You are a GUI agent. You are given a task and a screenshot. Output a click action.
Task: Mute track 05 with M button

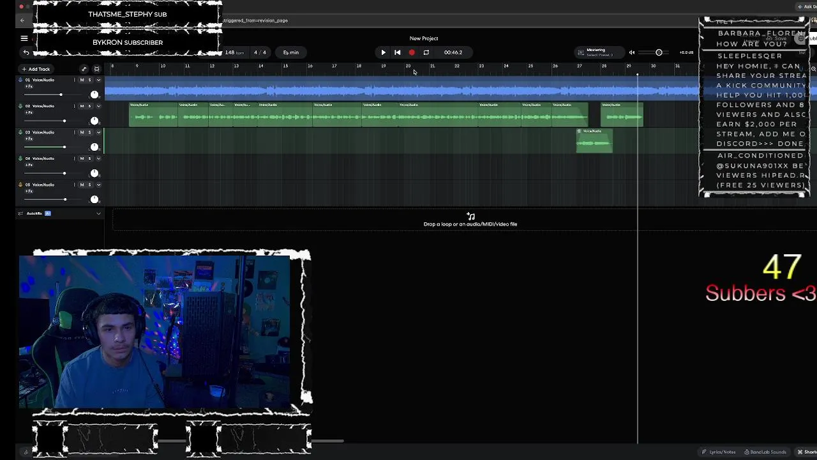[82, 185]
